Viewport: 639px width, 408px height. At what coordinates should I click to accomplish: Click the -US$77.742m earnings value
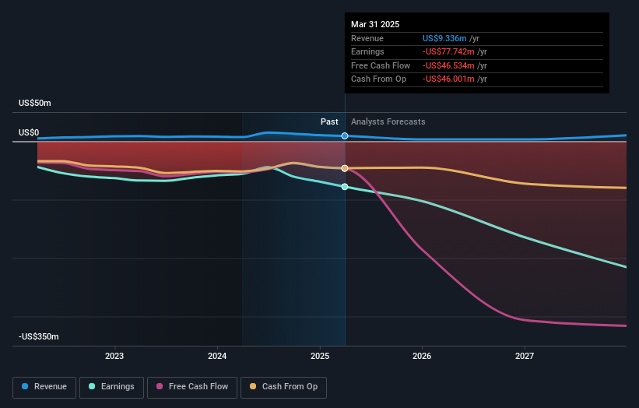[x=448, y=51]
